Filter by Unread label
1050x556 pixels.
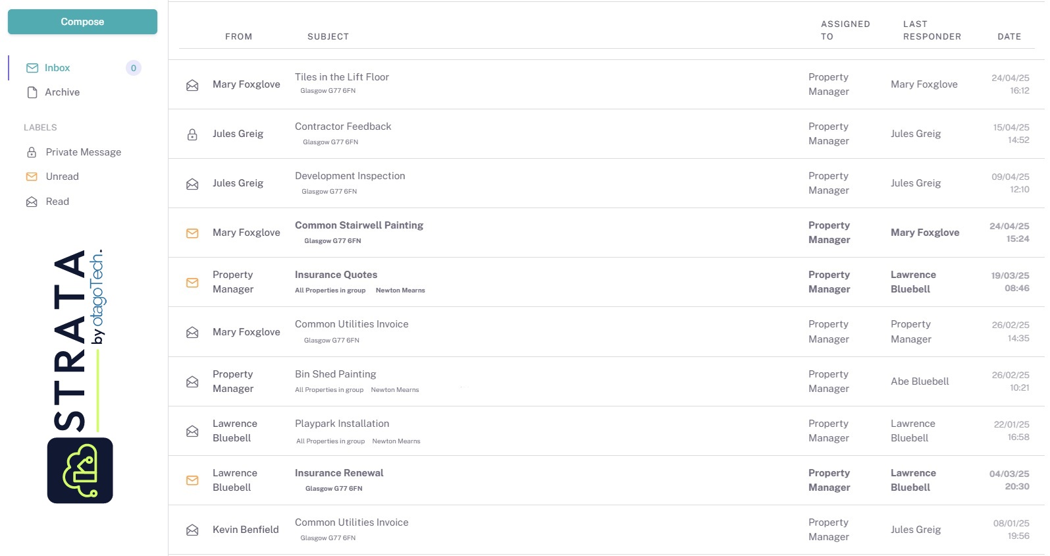(x=62, y=177)
